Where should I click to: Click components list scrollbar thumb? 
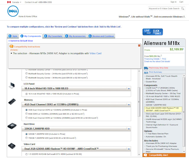coord(139,102)
